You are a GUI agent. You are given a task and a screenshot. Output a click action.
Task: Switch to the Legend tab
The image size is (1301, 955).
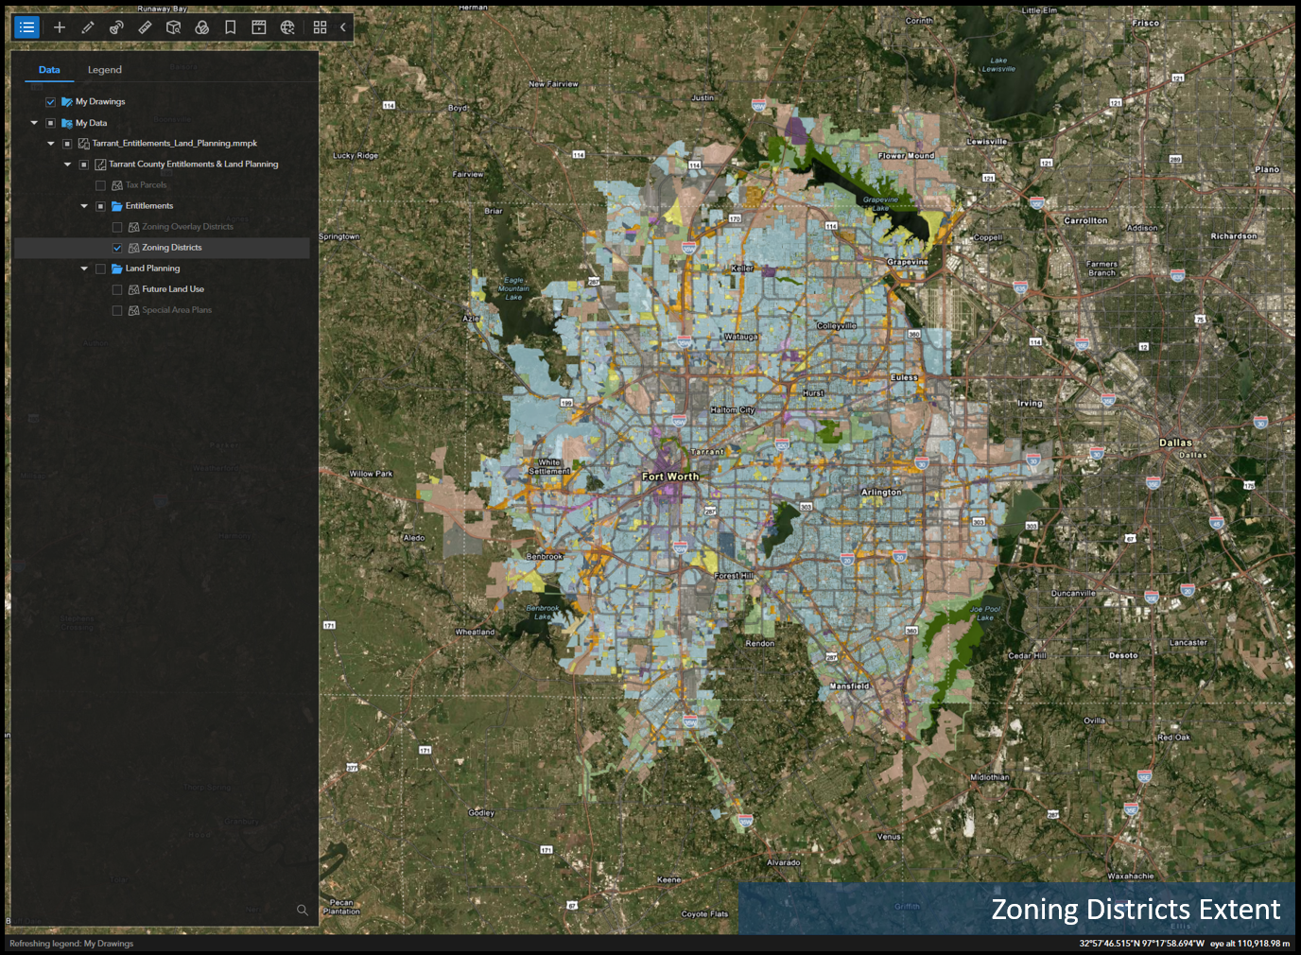point(104,69)
